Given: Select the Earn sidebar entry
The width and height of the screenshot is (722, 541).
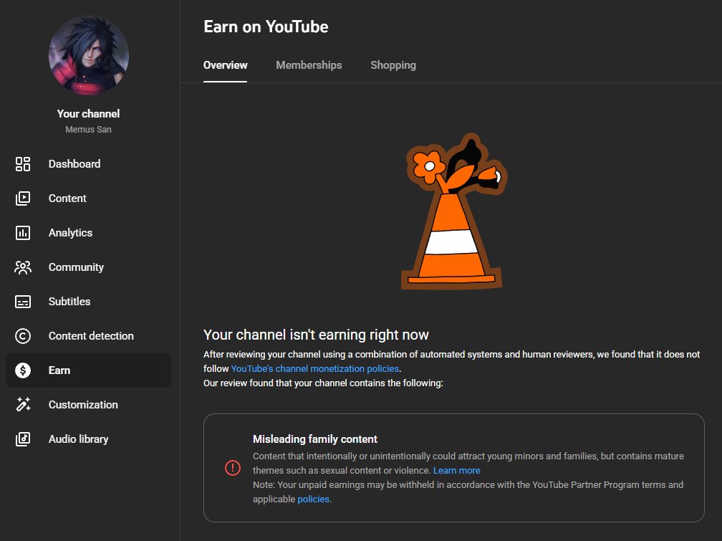Looking at the screenshot, I should [x=88, y=370].
